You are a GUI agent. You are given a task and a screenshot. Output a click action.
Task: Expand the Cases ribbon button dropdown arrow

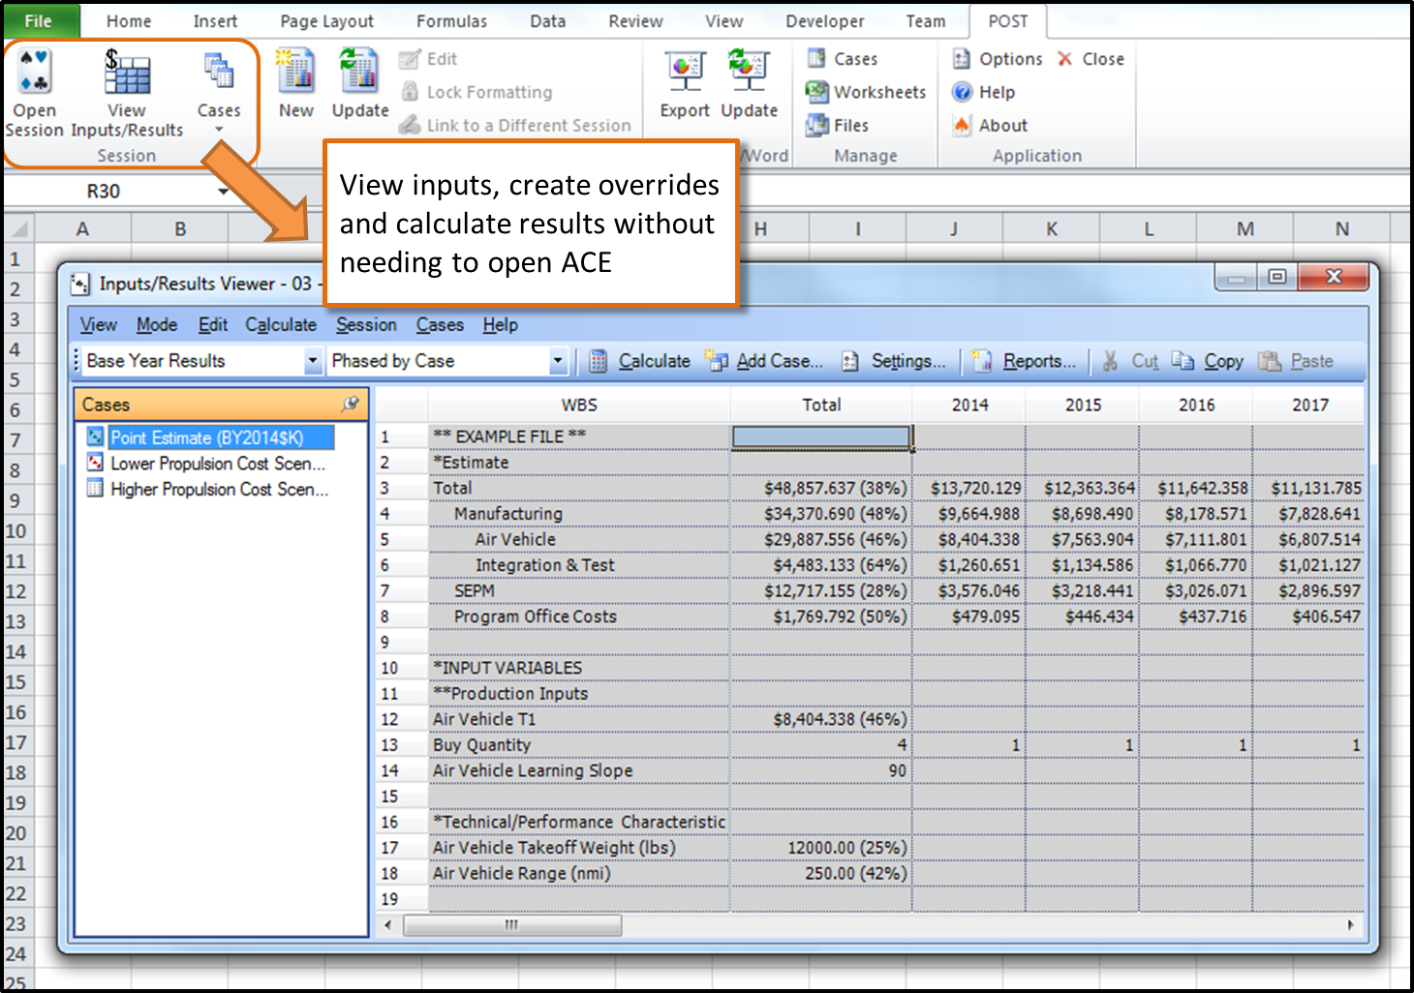219,130
